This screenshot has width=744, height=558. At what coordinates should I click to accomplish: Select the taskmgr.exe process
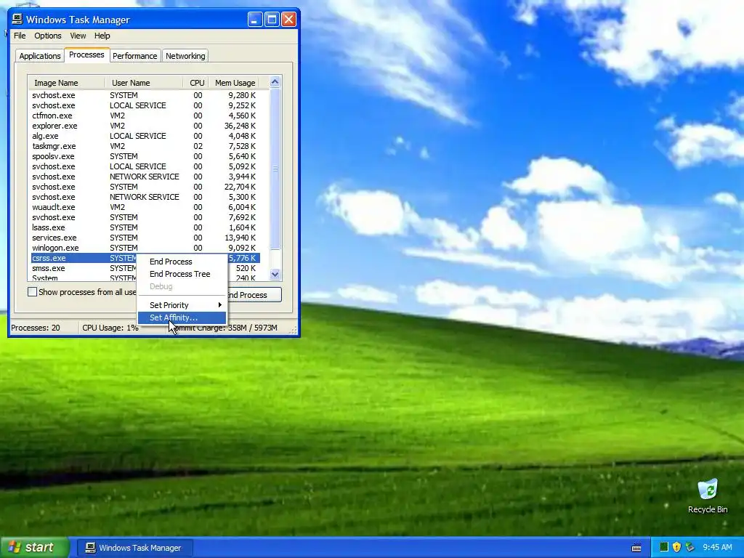[145, 146]
